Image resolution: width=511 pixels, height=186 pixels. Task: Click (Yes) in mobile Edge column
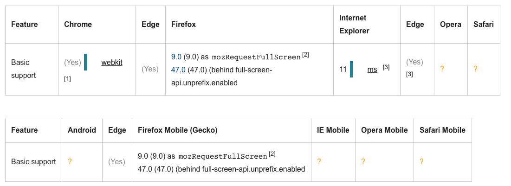click(116, 161)
